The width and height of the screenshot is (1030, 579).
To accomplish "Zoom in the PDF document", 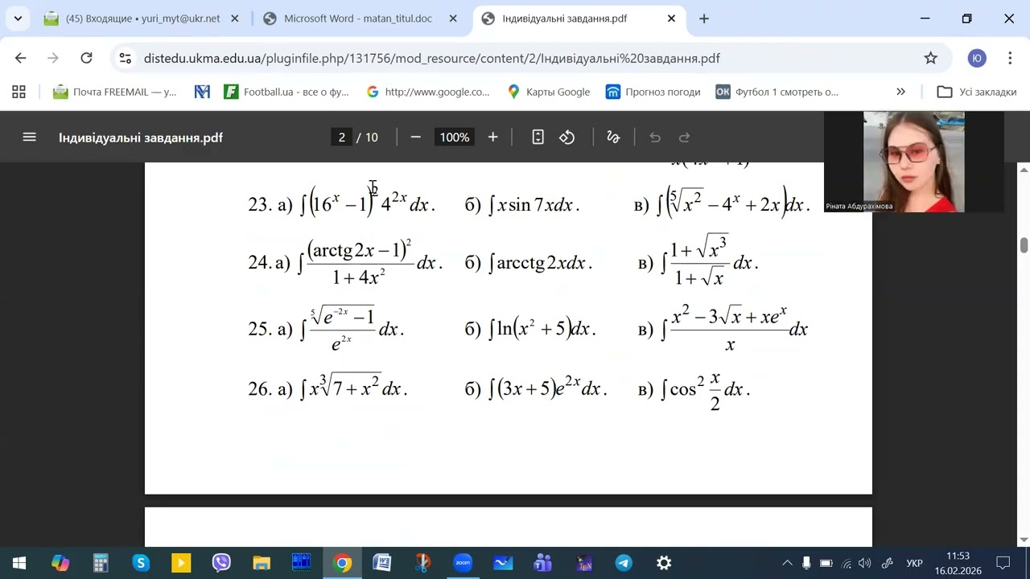I will coord(492,138).
